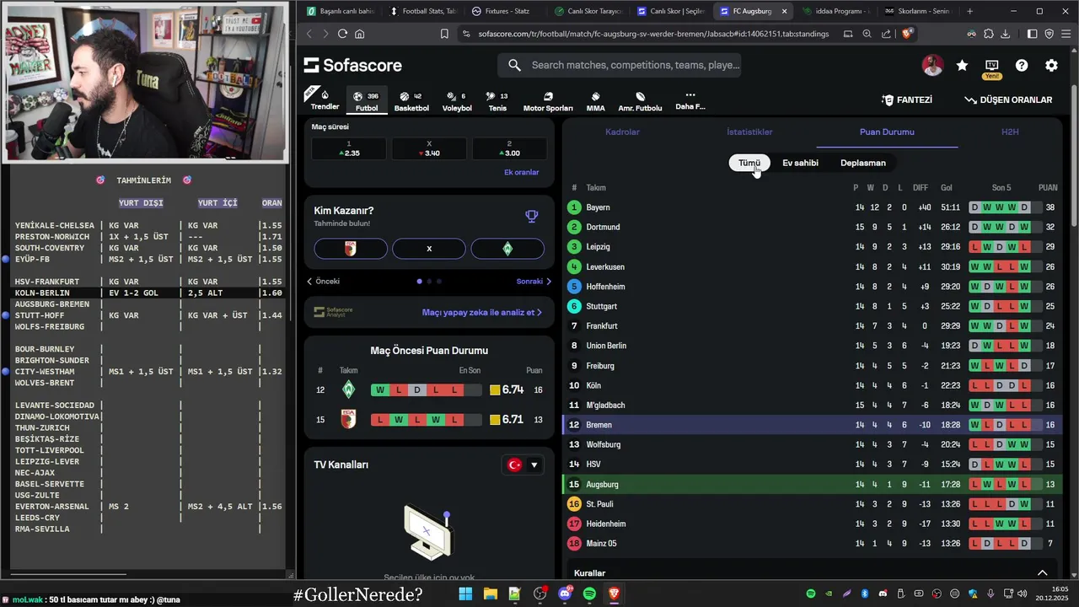
Task: Click Maçı yapay zeka ile analiz et
Action: (481, 312)
